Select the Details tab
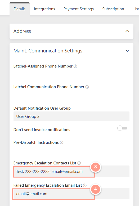The height and width of the screenshot is (206, 139). click(20, 9)
